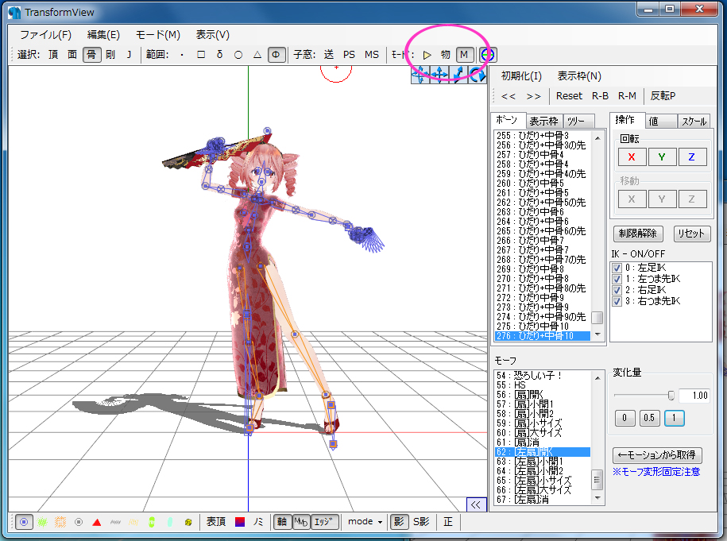Switch to the ツリー tab
Viewport: 727px width, 541px height.
[578, 122]
